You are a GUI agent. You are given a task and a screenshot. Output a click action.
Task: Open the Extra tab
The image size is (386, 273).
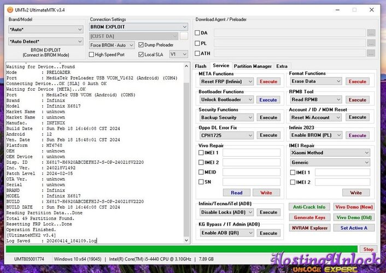(x=282, y=66)
